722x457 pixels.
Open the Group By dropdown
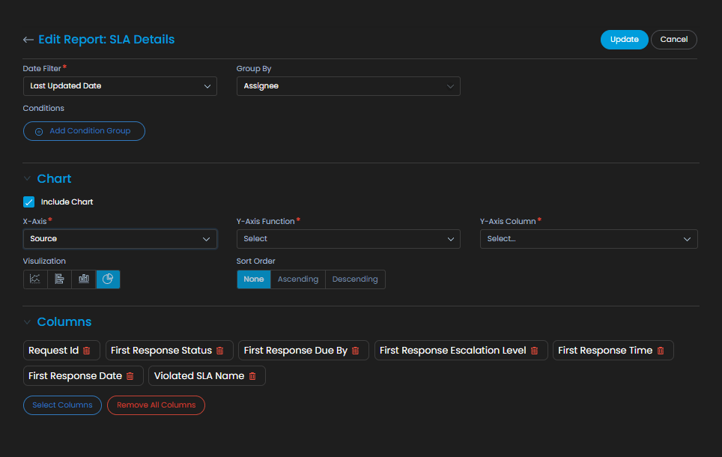coord(348,86)
